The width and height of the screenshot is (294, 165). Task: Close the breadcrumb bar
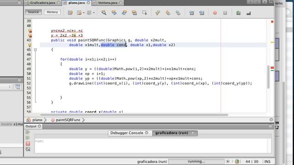[x=271, y=120]
